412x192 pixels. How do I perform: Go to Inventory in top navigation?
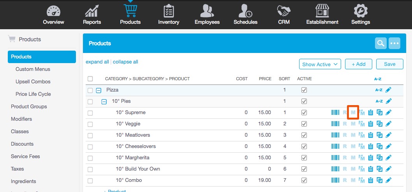(x=169, y=14)
